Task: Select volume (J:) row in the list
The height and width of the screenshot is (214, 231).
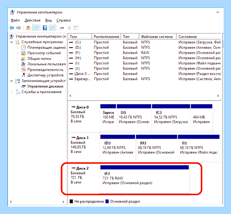Action: 145,68
